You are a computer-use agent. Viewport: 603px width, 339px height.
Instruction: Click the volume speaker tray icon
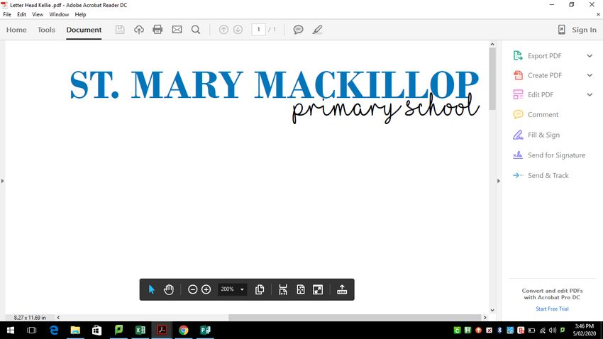point(553,330)
